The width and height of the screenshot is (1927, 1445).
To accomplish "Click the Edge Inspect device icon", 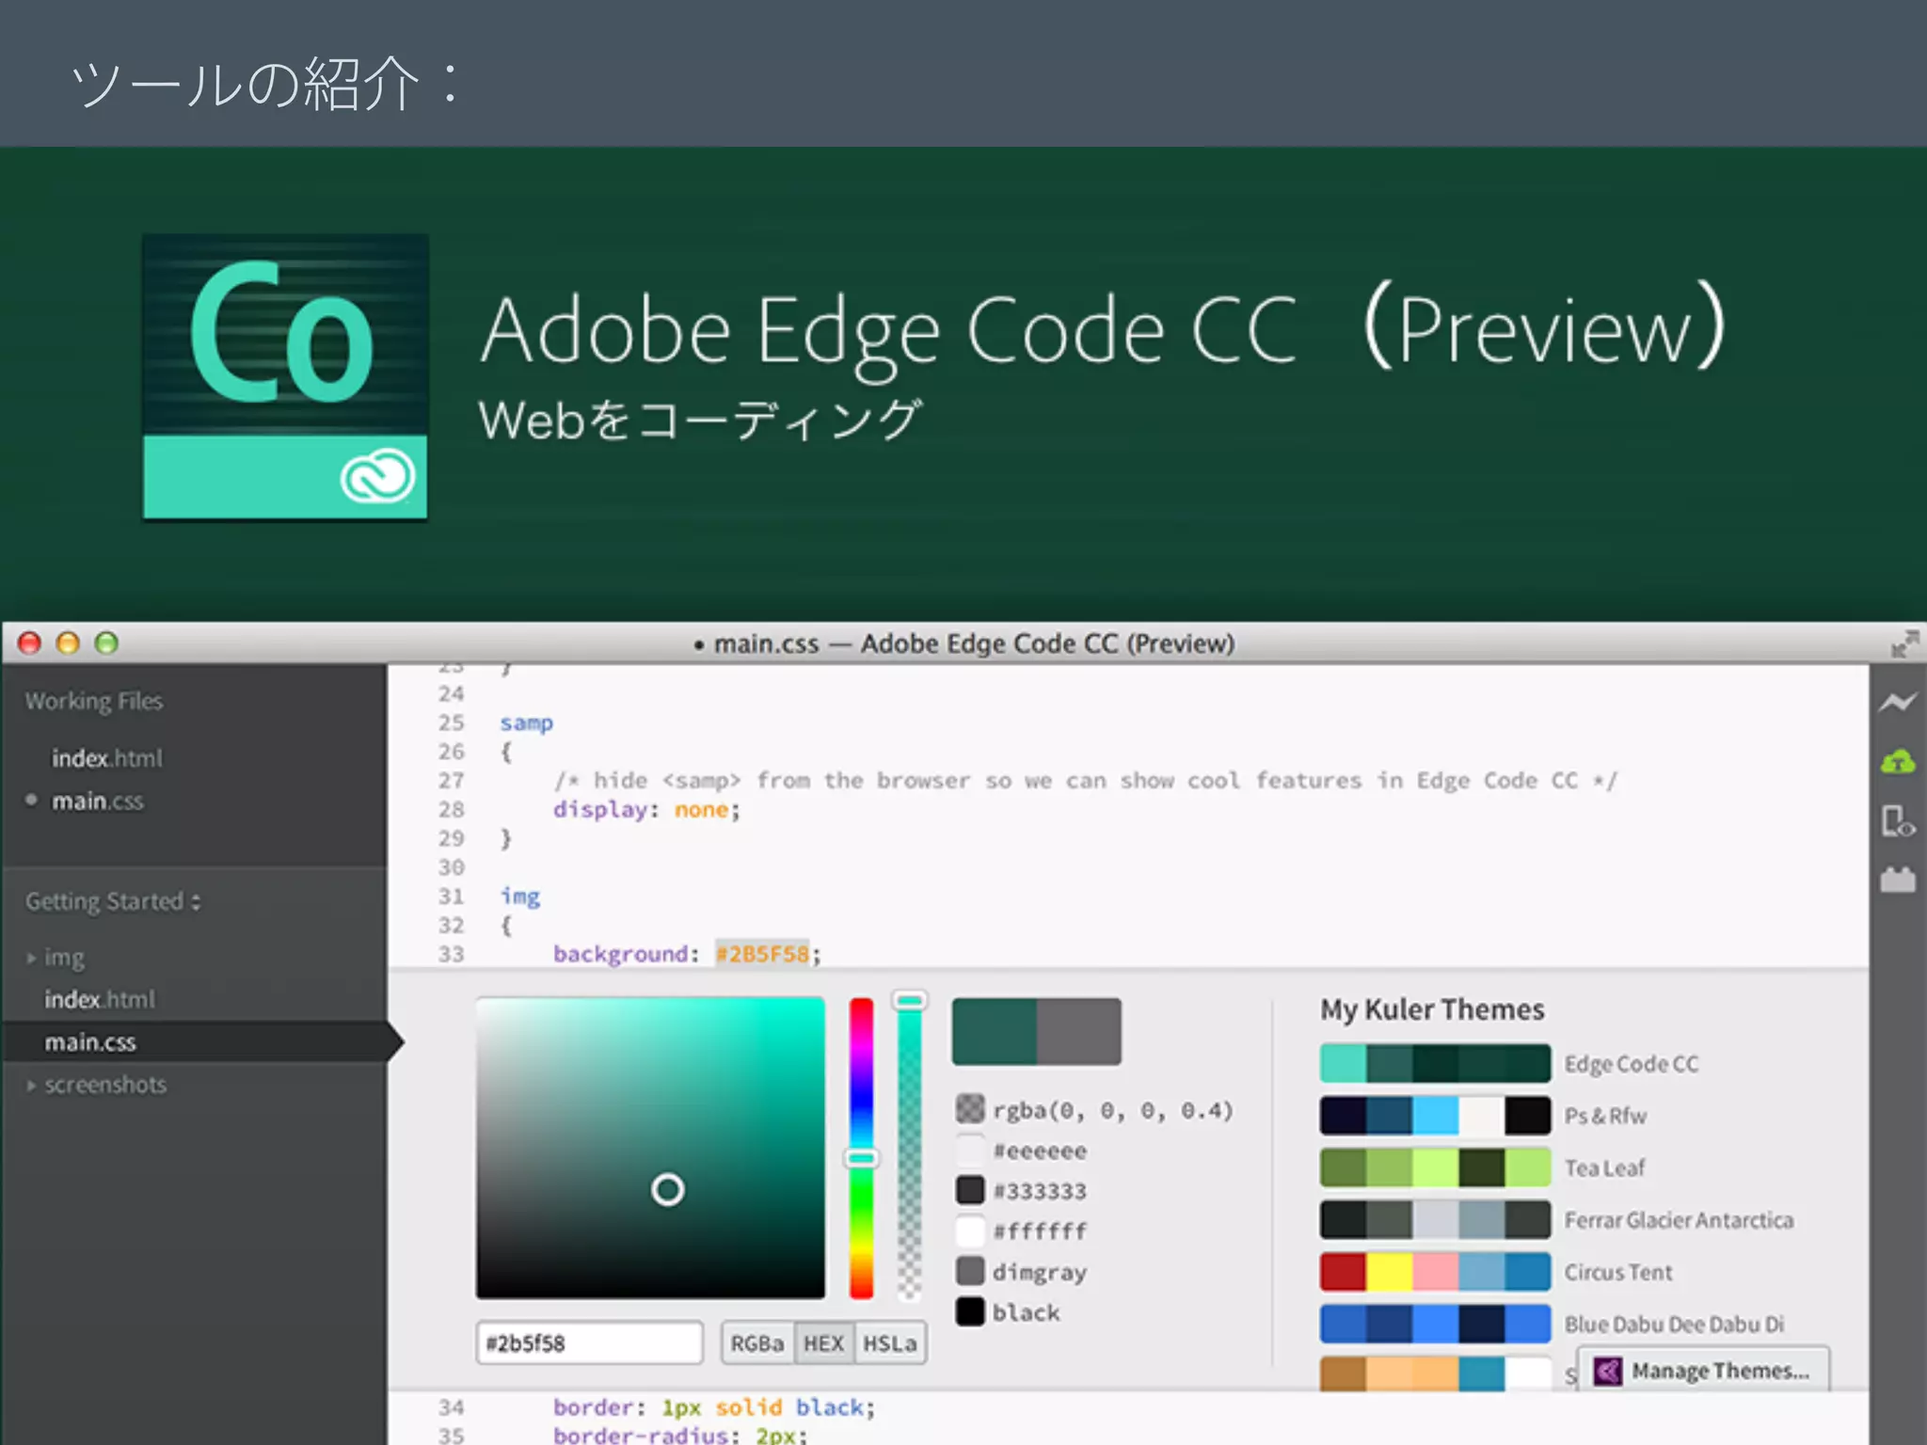I will coord(1897,821).
